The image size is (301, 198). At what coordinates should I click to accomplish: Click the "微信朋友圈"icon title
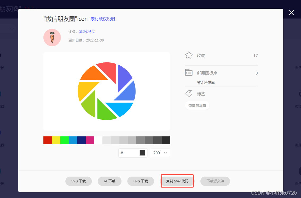tap(66, 19)
